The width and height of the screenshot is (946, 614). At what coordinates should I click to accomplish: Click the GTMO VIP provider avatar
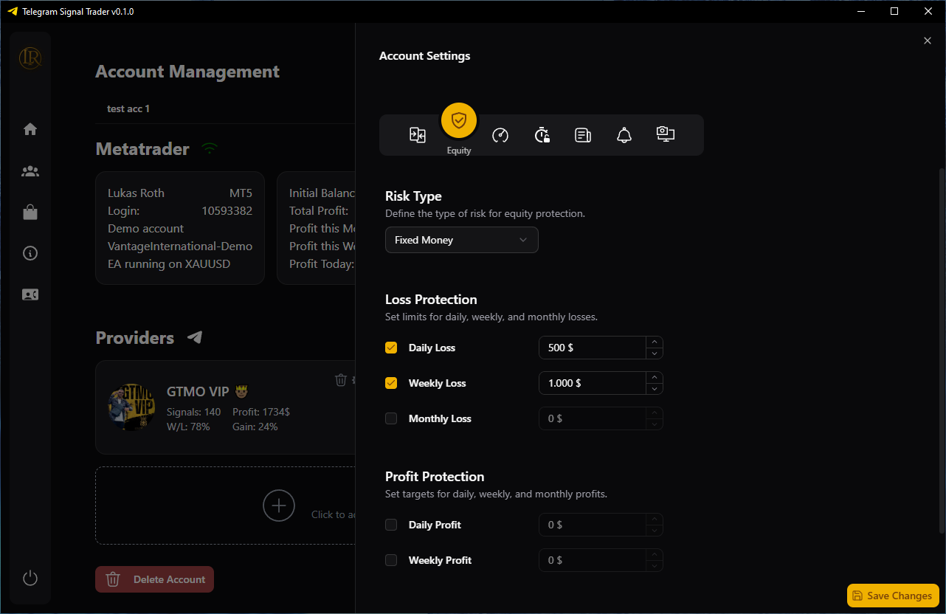click(132, 407)
